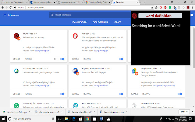Reload the MEANTwee extension
Screen dimensions: 195x122
pyautogui.click(x=55, y=59)
